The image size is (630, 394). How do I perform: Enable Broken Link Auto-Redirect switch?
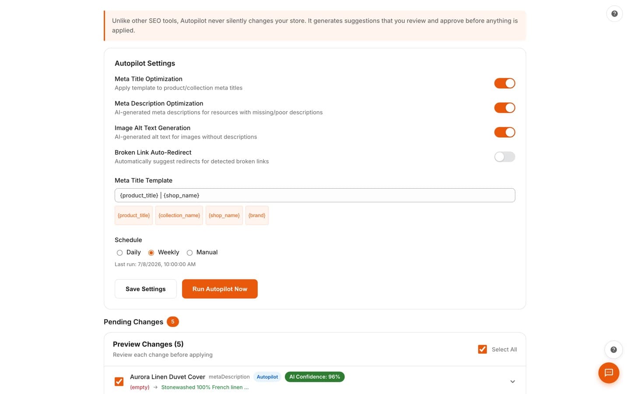504,157
